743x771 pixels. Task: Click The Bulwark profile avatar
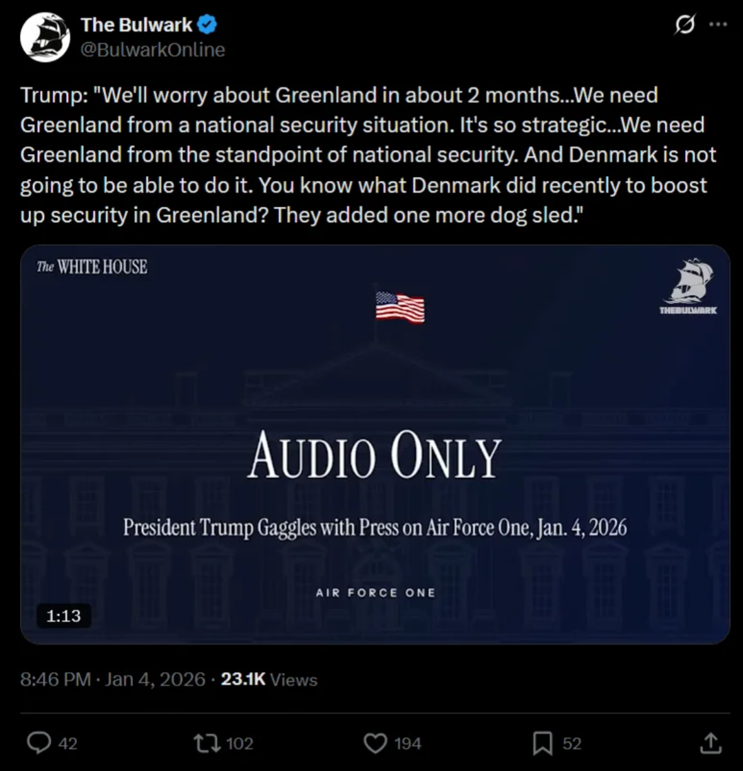pyautogui.click(x=45, y=37)
